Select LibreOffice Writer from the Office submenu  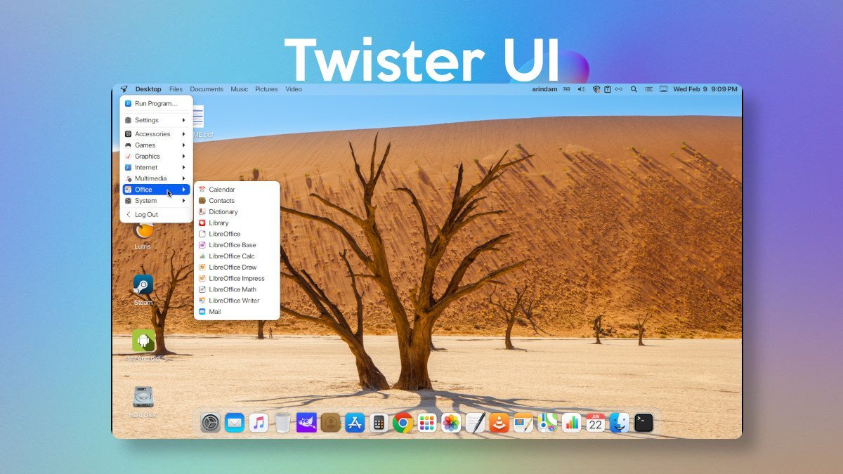click(x=234, y=301)
